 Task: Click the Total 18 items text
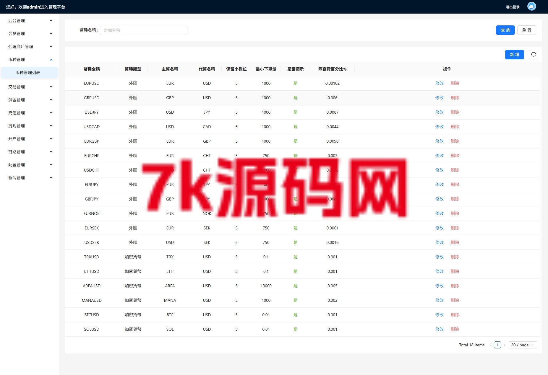pyautogui.click(x=472, y=345)
